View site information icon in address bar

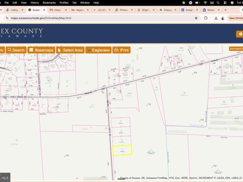[x=7, y=18]
